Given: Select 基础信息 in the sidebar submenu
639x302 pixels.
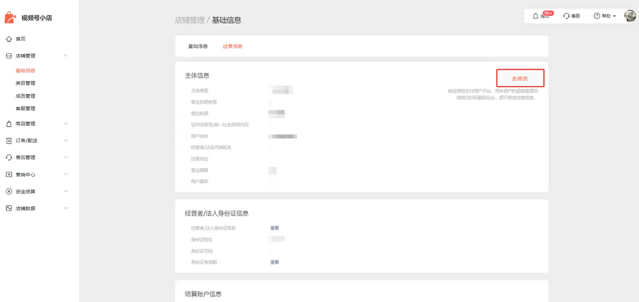Looking at the screenshot, I should [26, 71].
